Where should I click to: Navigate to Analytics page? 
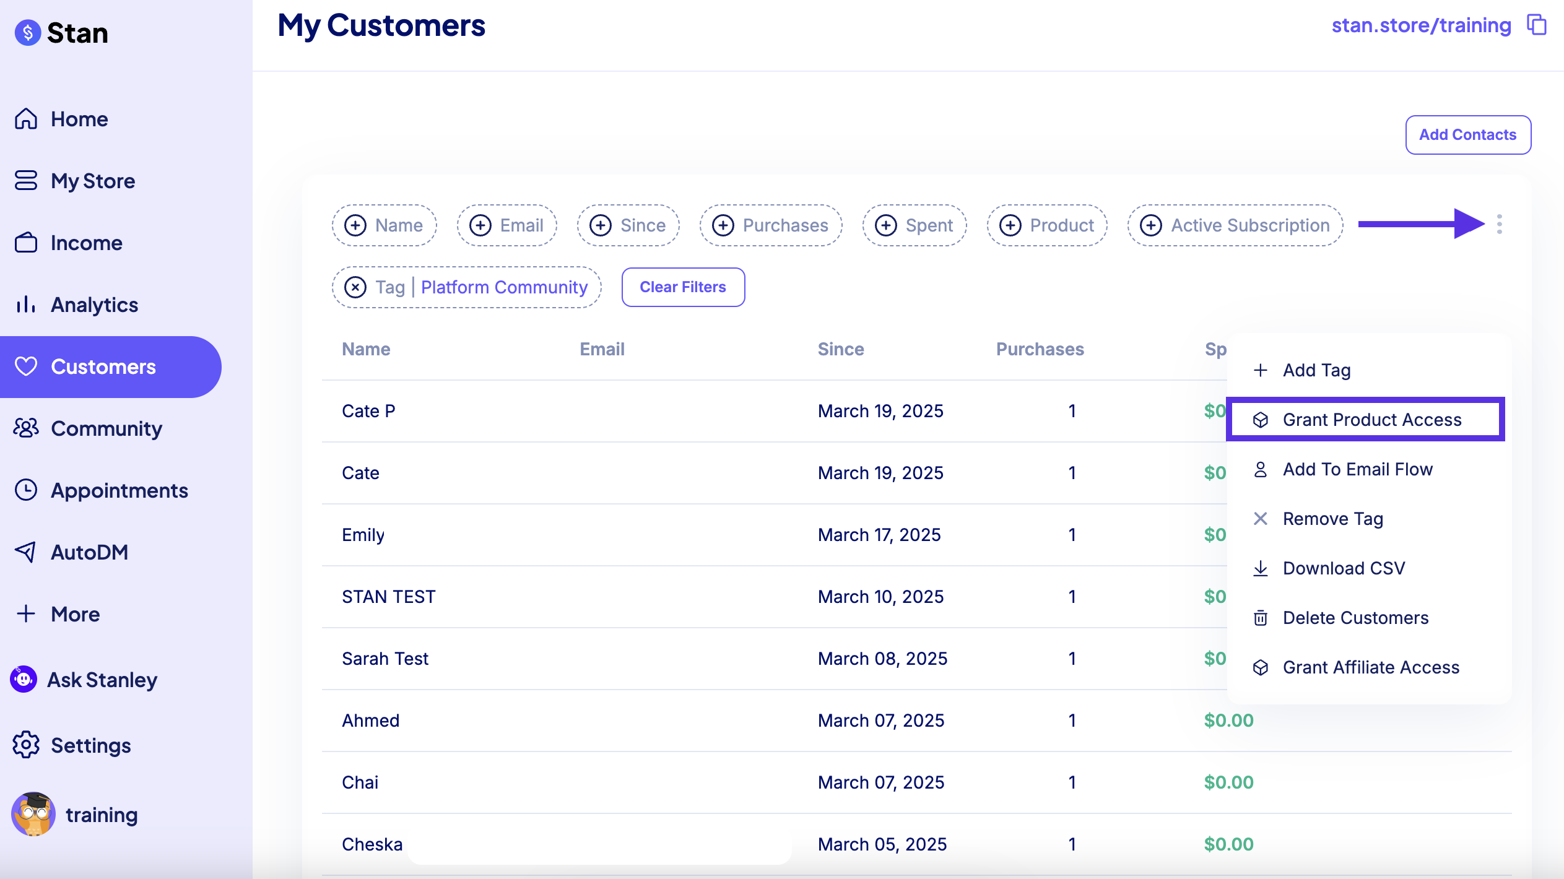tap(76, 305)
